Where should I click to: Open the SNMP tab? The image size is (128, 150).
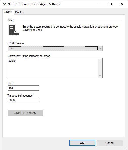click(8, 12)
